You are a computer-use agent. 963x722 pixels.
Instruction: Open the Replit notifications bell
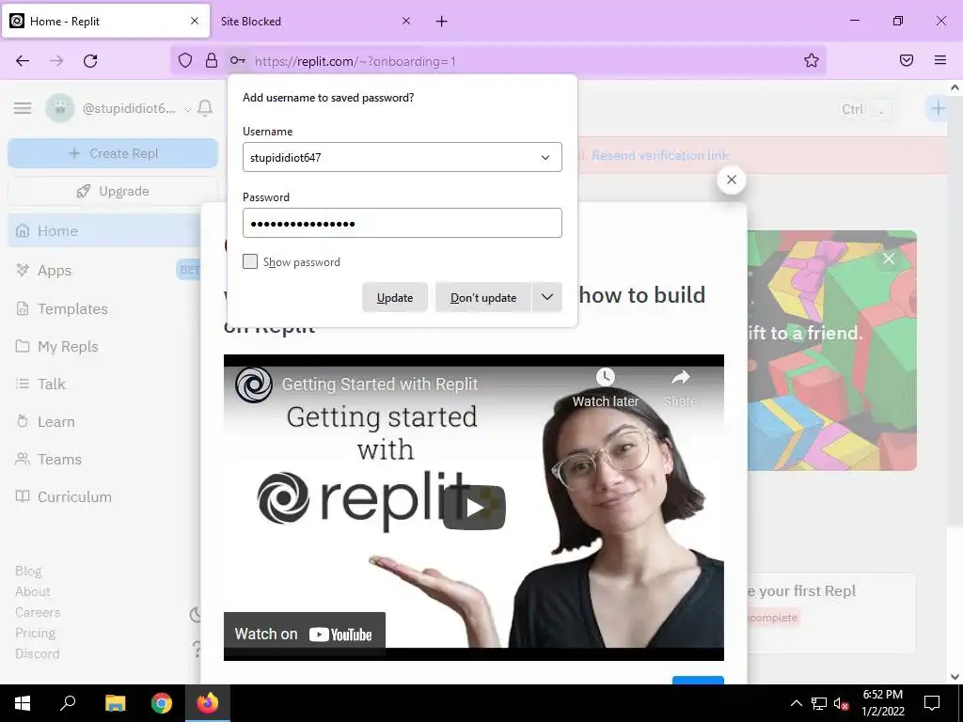pyautogui.click(x=205, y=109)
